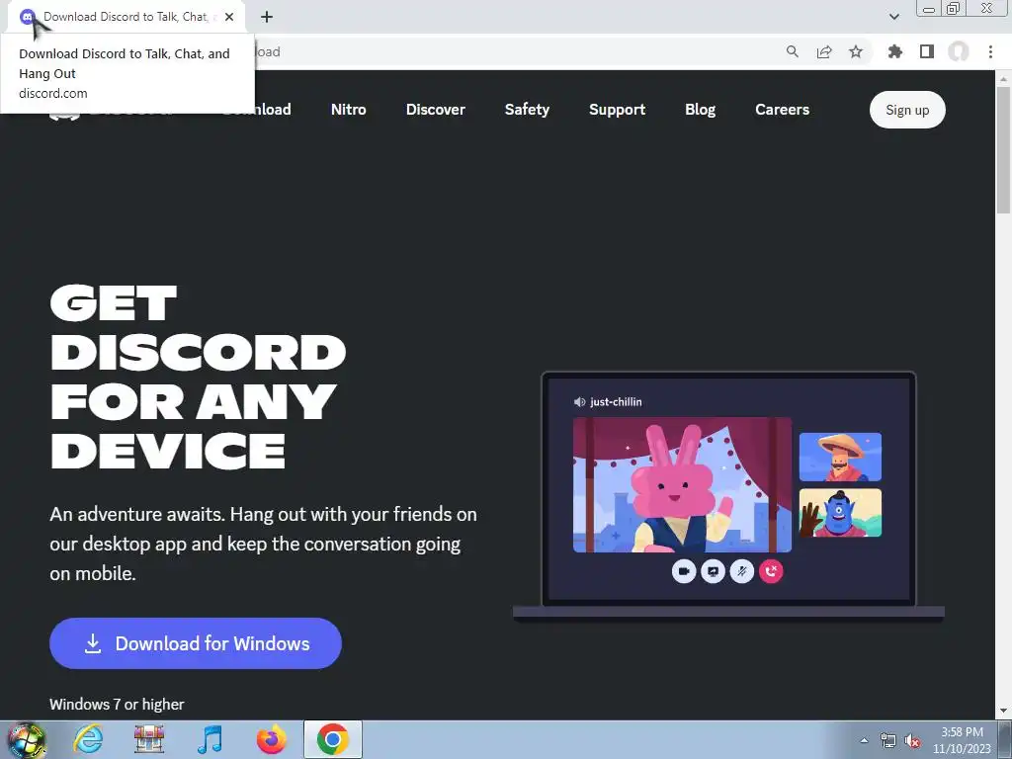1012x759 pixels.
Task: Click the mute microphone icon in illustration
Action: [741, 571]
